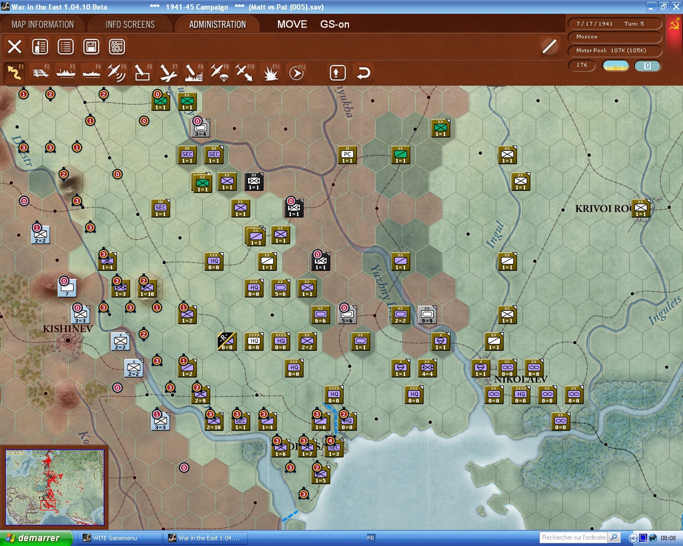The width and height of the screenshot is (683, 546).
Task: Click the Soviet hammer and sickle flag
Action: tap(674, 24)
